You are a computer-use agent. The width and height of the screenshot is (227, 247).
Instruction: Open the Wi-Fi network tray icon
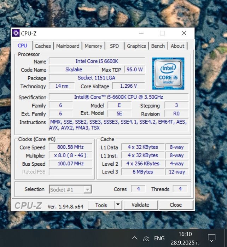click(146, 238)
